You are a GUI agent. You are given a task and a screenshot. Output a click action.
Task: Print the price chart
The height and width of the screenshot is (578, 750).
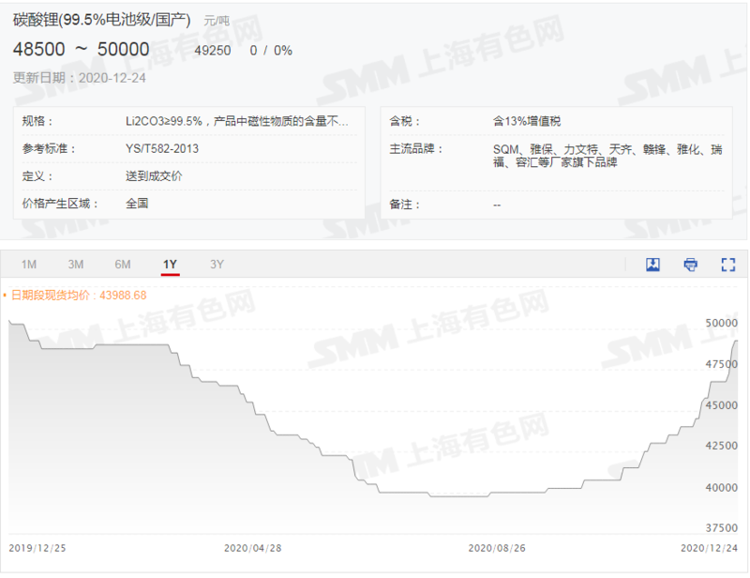coord(691,265)
